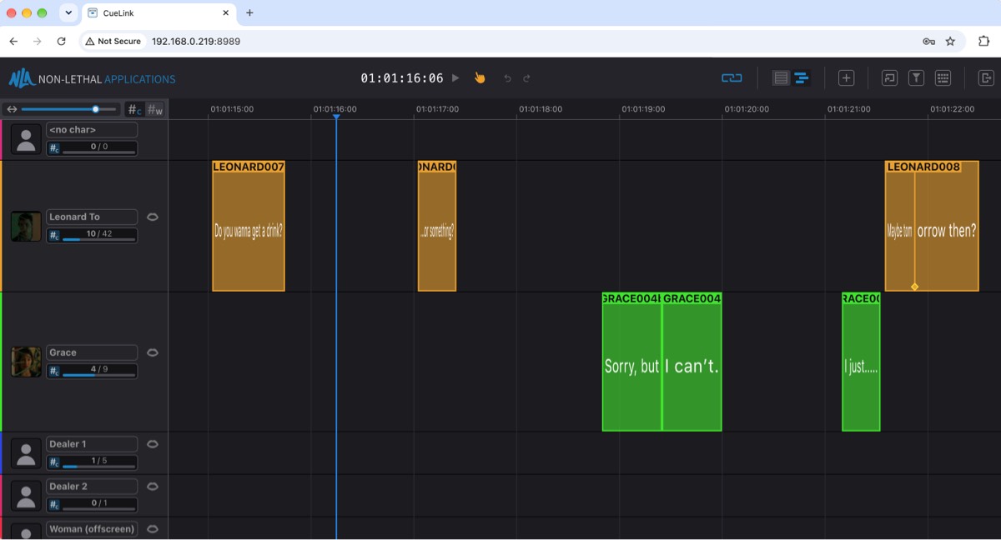Click the Dealer 2 0 / 1 counter
The width and height of the screenshot is (1001, 540).
[98, 505]
